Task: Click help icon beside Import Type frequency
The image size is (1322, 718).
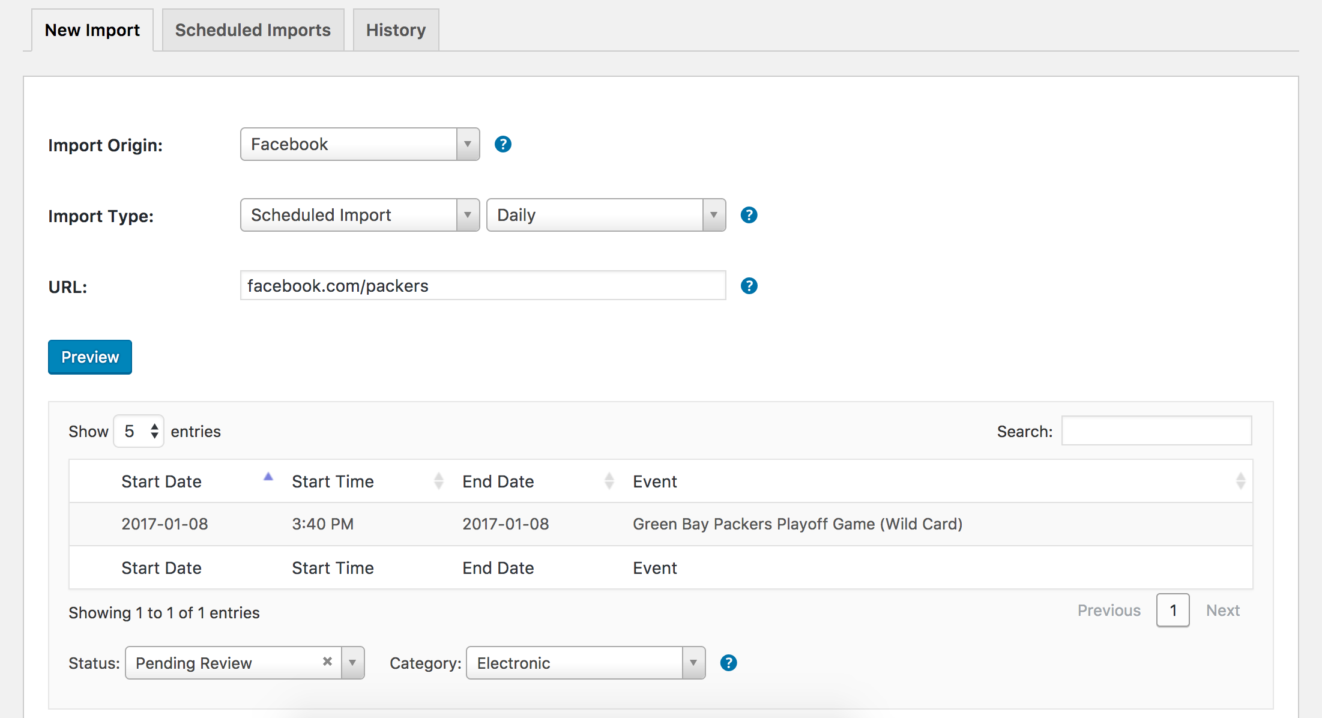Action: click(x=749, y=215)
